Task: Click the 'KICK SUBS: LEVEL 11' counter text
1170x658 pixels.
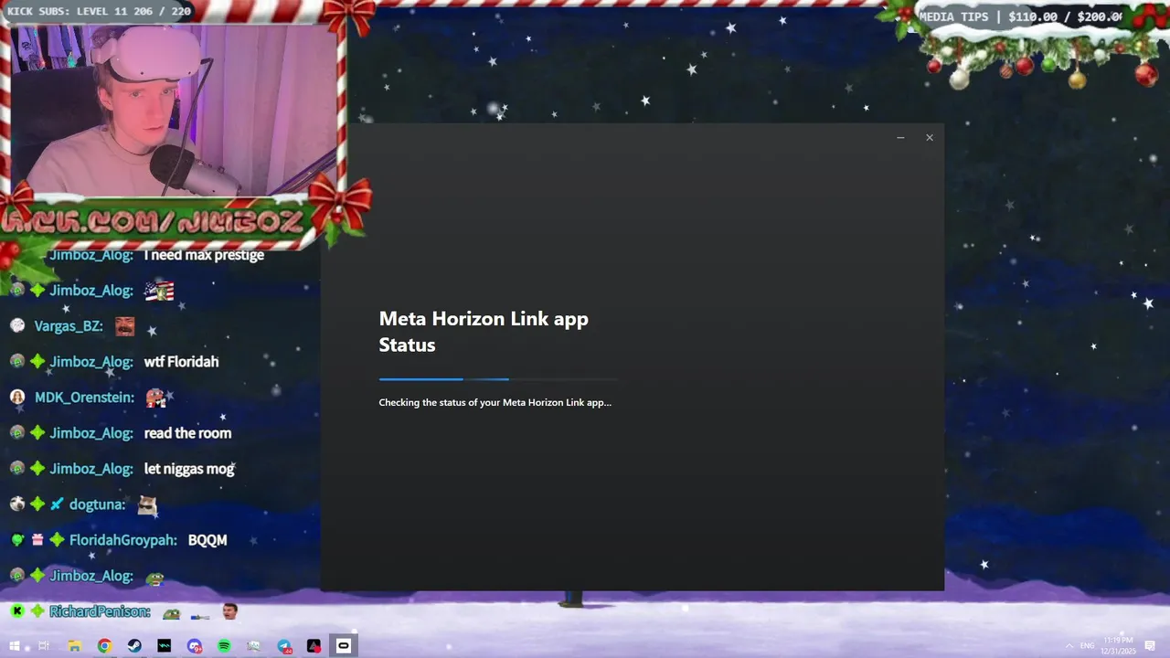Action: [x=98, y=11]
